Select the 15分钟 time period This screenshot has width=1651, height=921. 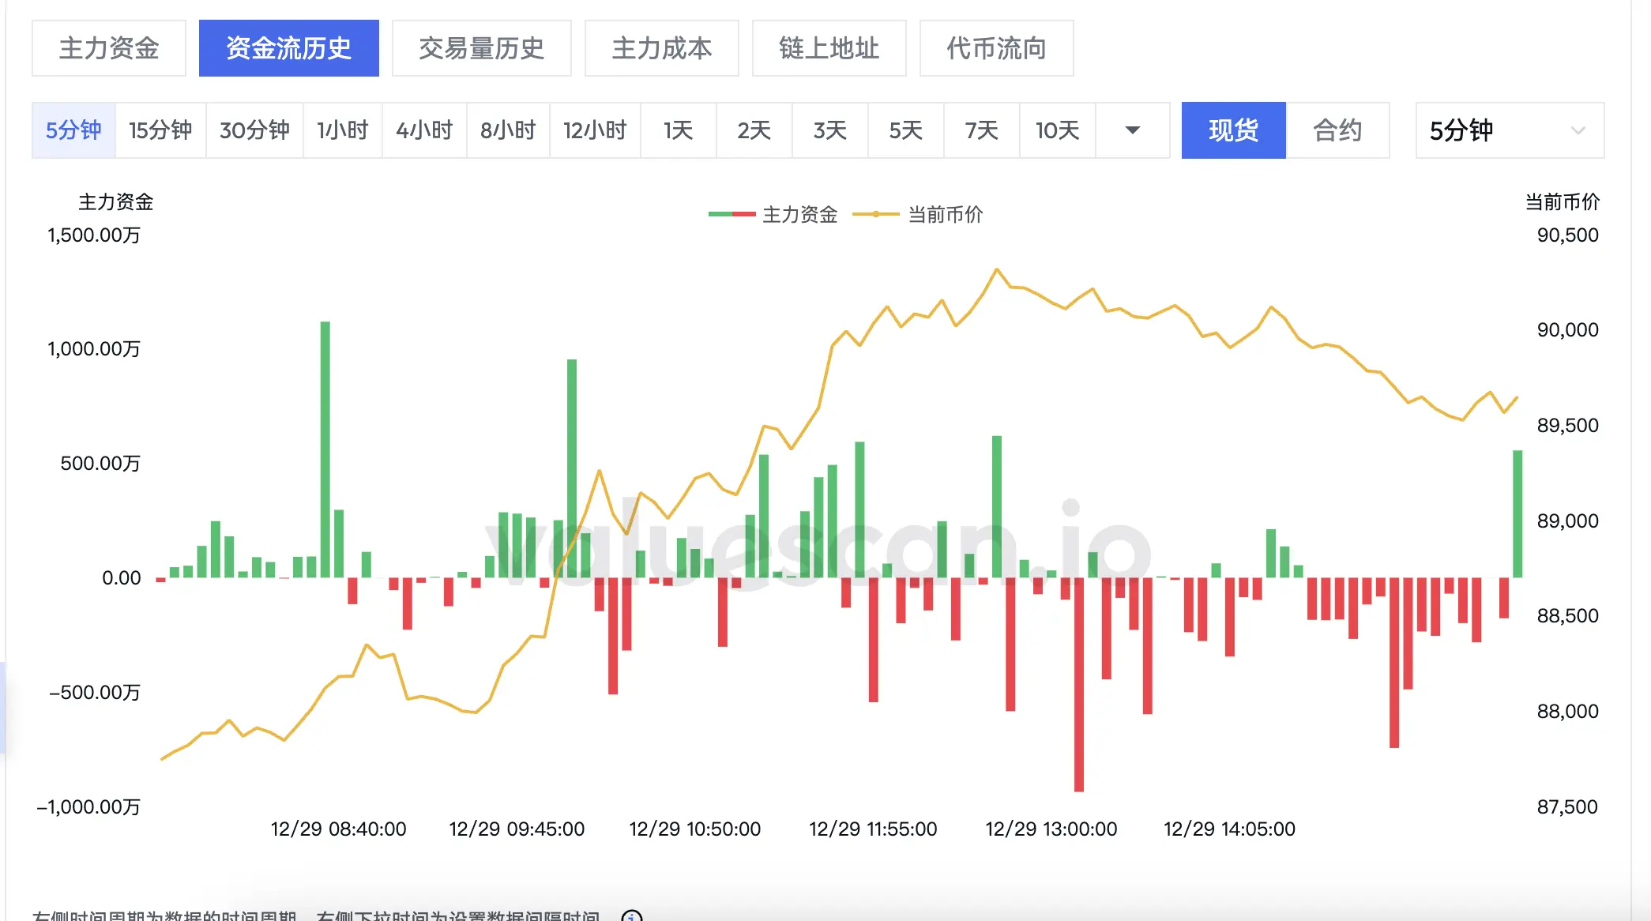click(x=160, y=130)
